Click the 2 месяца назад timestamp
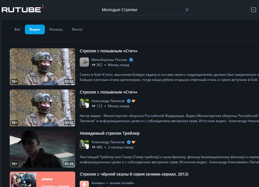Viewport: 259px width, 187px height. [121, 147]
